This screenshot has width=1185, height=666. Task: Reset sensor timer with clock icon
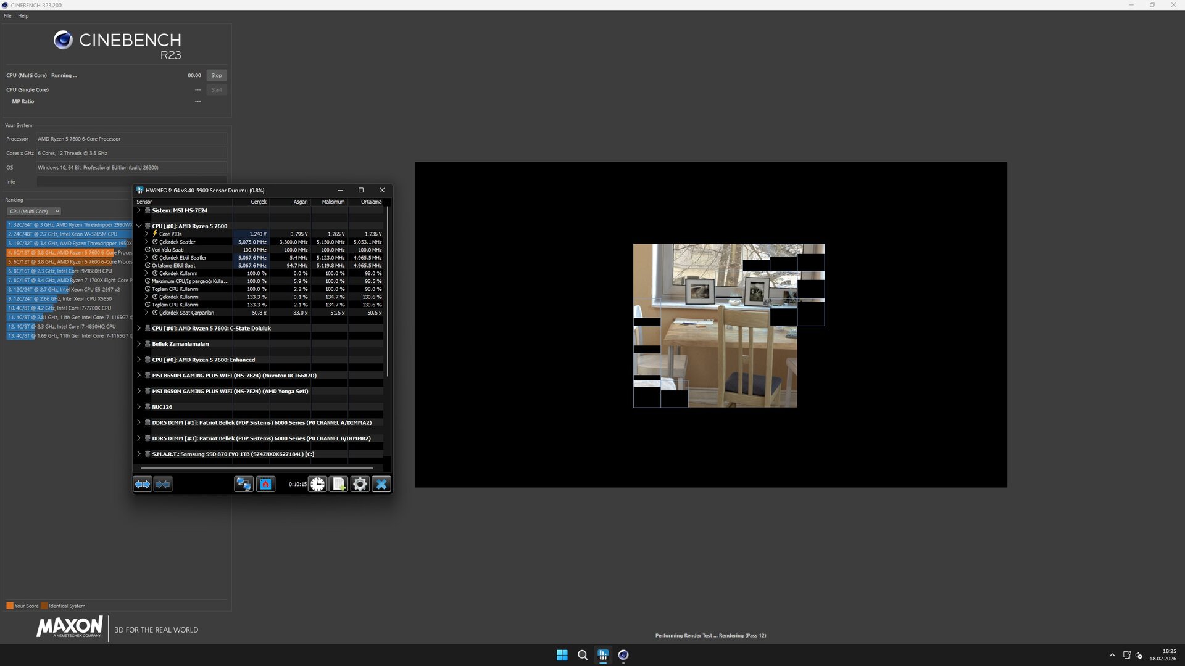[x=317, y=485]
